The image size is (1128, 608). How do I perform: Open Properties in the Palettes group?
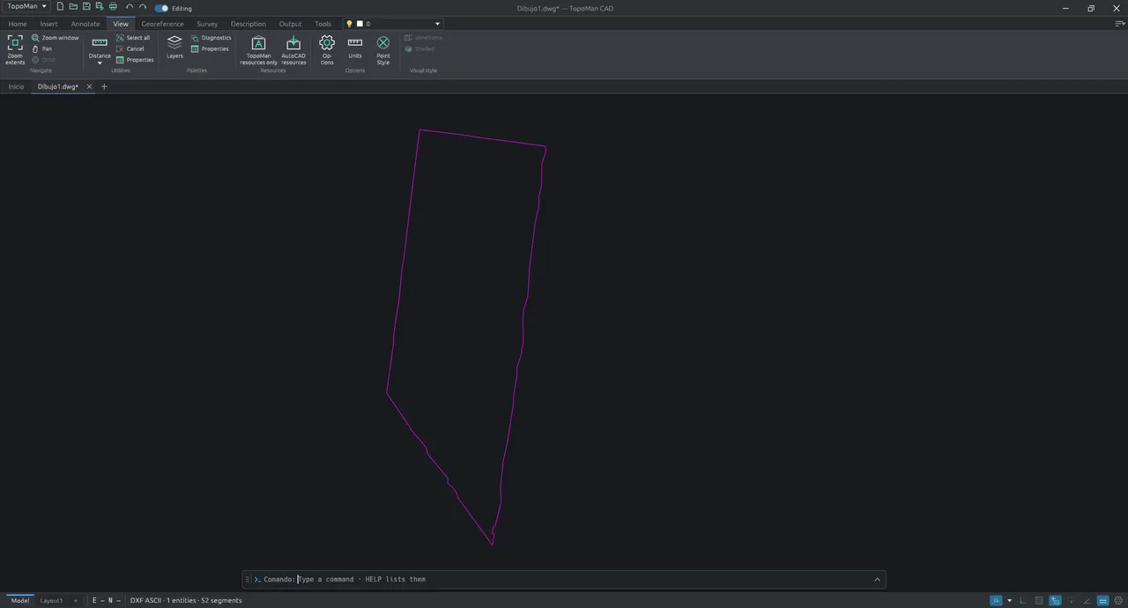coord(210,48)
